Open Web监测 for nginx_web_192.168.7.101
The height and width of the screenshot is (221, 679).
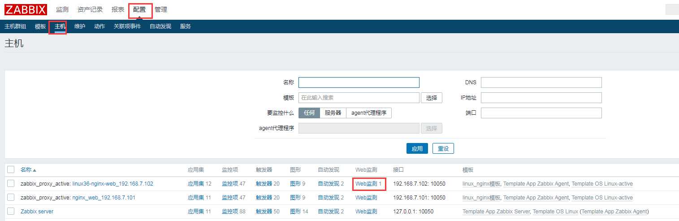[366, 198]
